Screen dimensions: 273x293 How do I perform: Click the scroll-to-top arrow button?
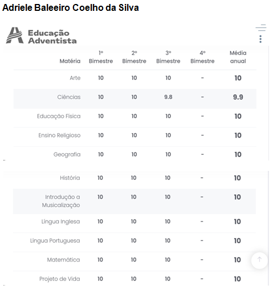click(259, 260)
